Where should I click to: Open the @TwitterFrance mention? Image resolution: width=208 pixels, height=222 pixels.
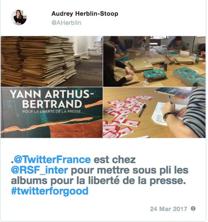tap(51, 160)
